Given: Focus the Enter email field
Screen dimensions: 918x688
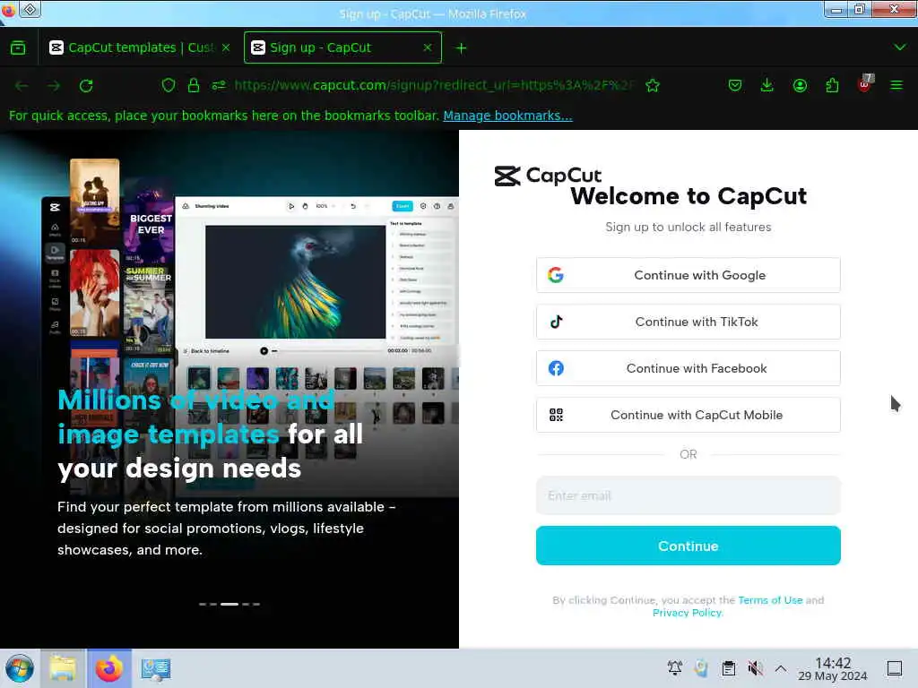Looking at the screenshot, I should (x=688, y=495).
